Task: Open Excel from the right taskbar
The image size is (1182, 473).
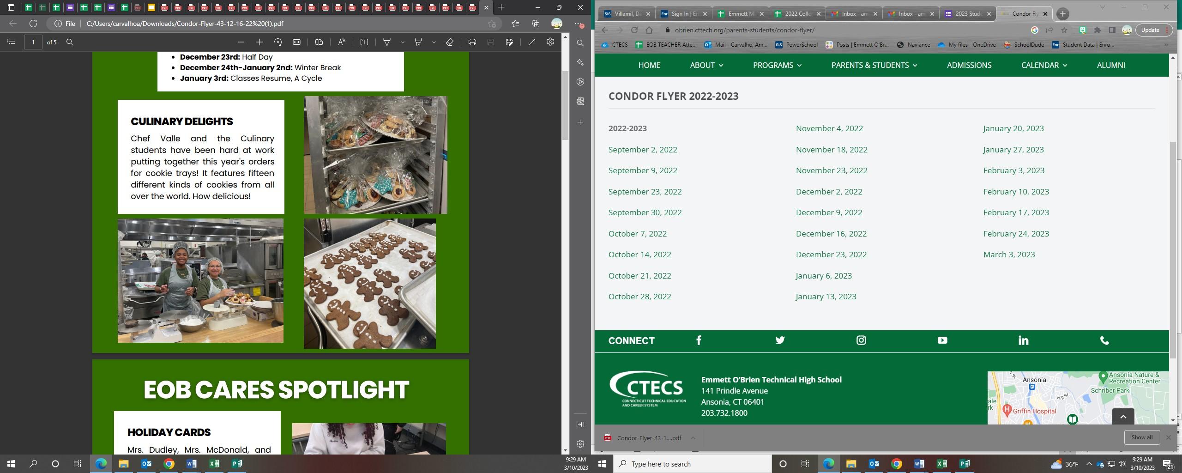Action: click(942, 464)
